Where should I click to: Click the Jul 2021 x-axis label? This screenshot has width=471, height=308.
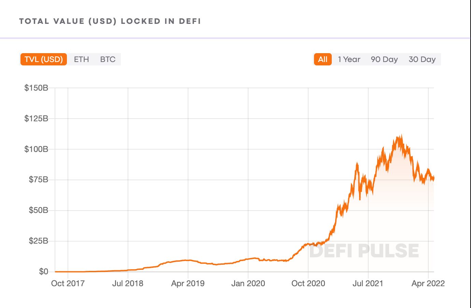click(x=368, y=283)
